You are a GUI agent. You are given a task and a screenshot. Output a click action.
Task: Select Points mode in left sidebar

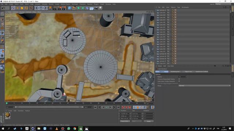coord(2,32)
